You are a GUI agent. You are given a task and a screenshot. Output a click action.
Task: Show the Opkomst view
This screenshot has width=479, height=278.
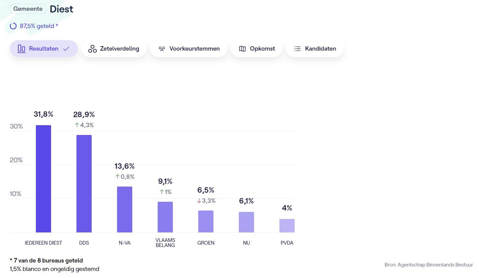[256, 49]
